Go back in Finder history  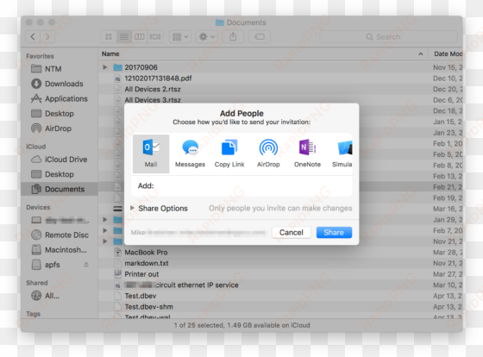tap(33, 37)
